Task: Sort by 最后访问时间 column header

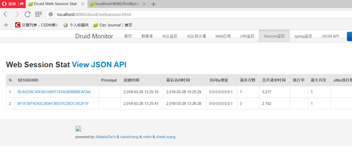Action: click(185, 80)
